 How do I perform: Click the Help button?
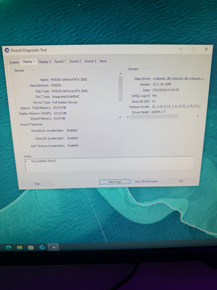point(37,184)
